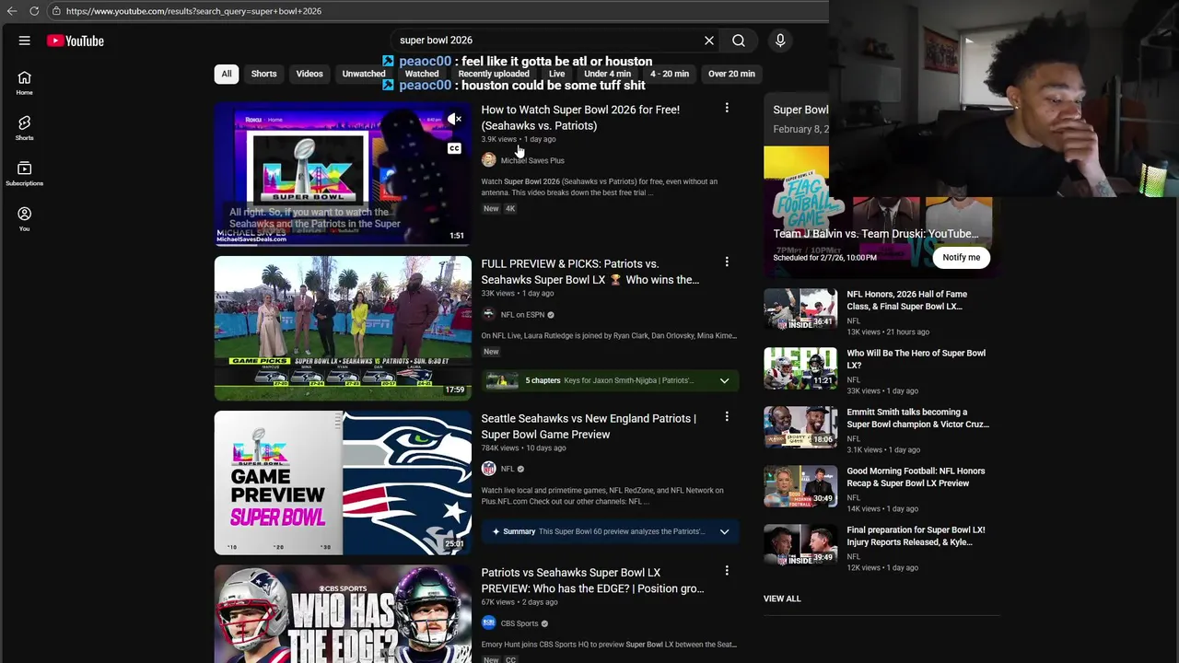Click the NFL channel avatar icon
Image resolution: width=1179 pixels, height=663 pixels.
point(488,469)
